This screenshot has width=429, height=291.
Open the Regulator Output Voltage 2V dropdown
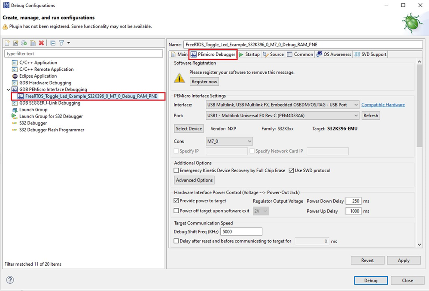click(261, 211)
